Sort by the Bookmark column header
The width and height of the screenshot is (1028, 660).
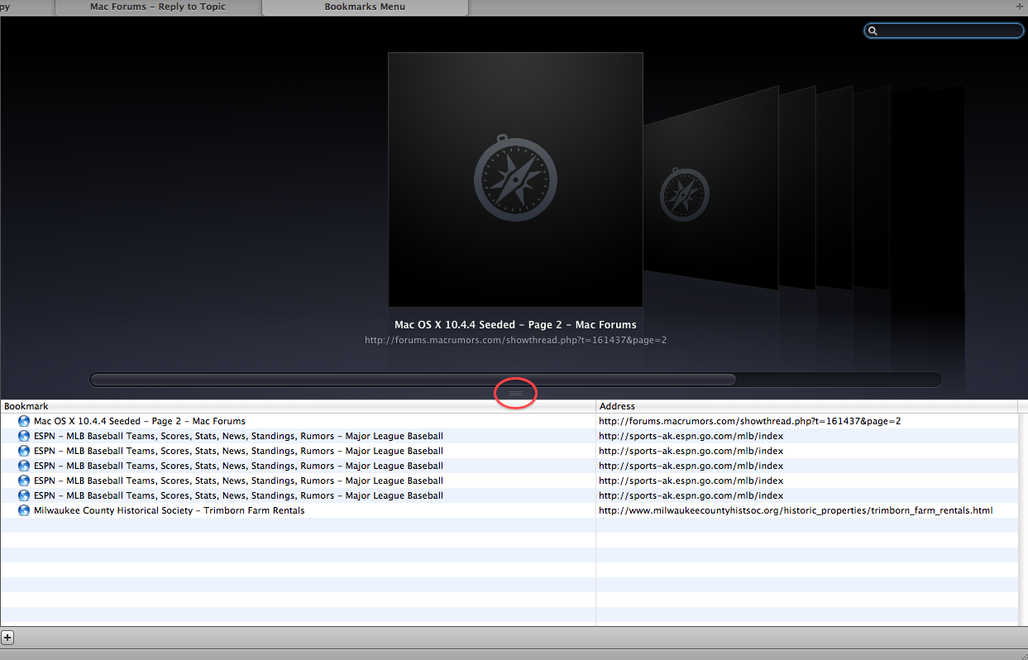point(298,406)
